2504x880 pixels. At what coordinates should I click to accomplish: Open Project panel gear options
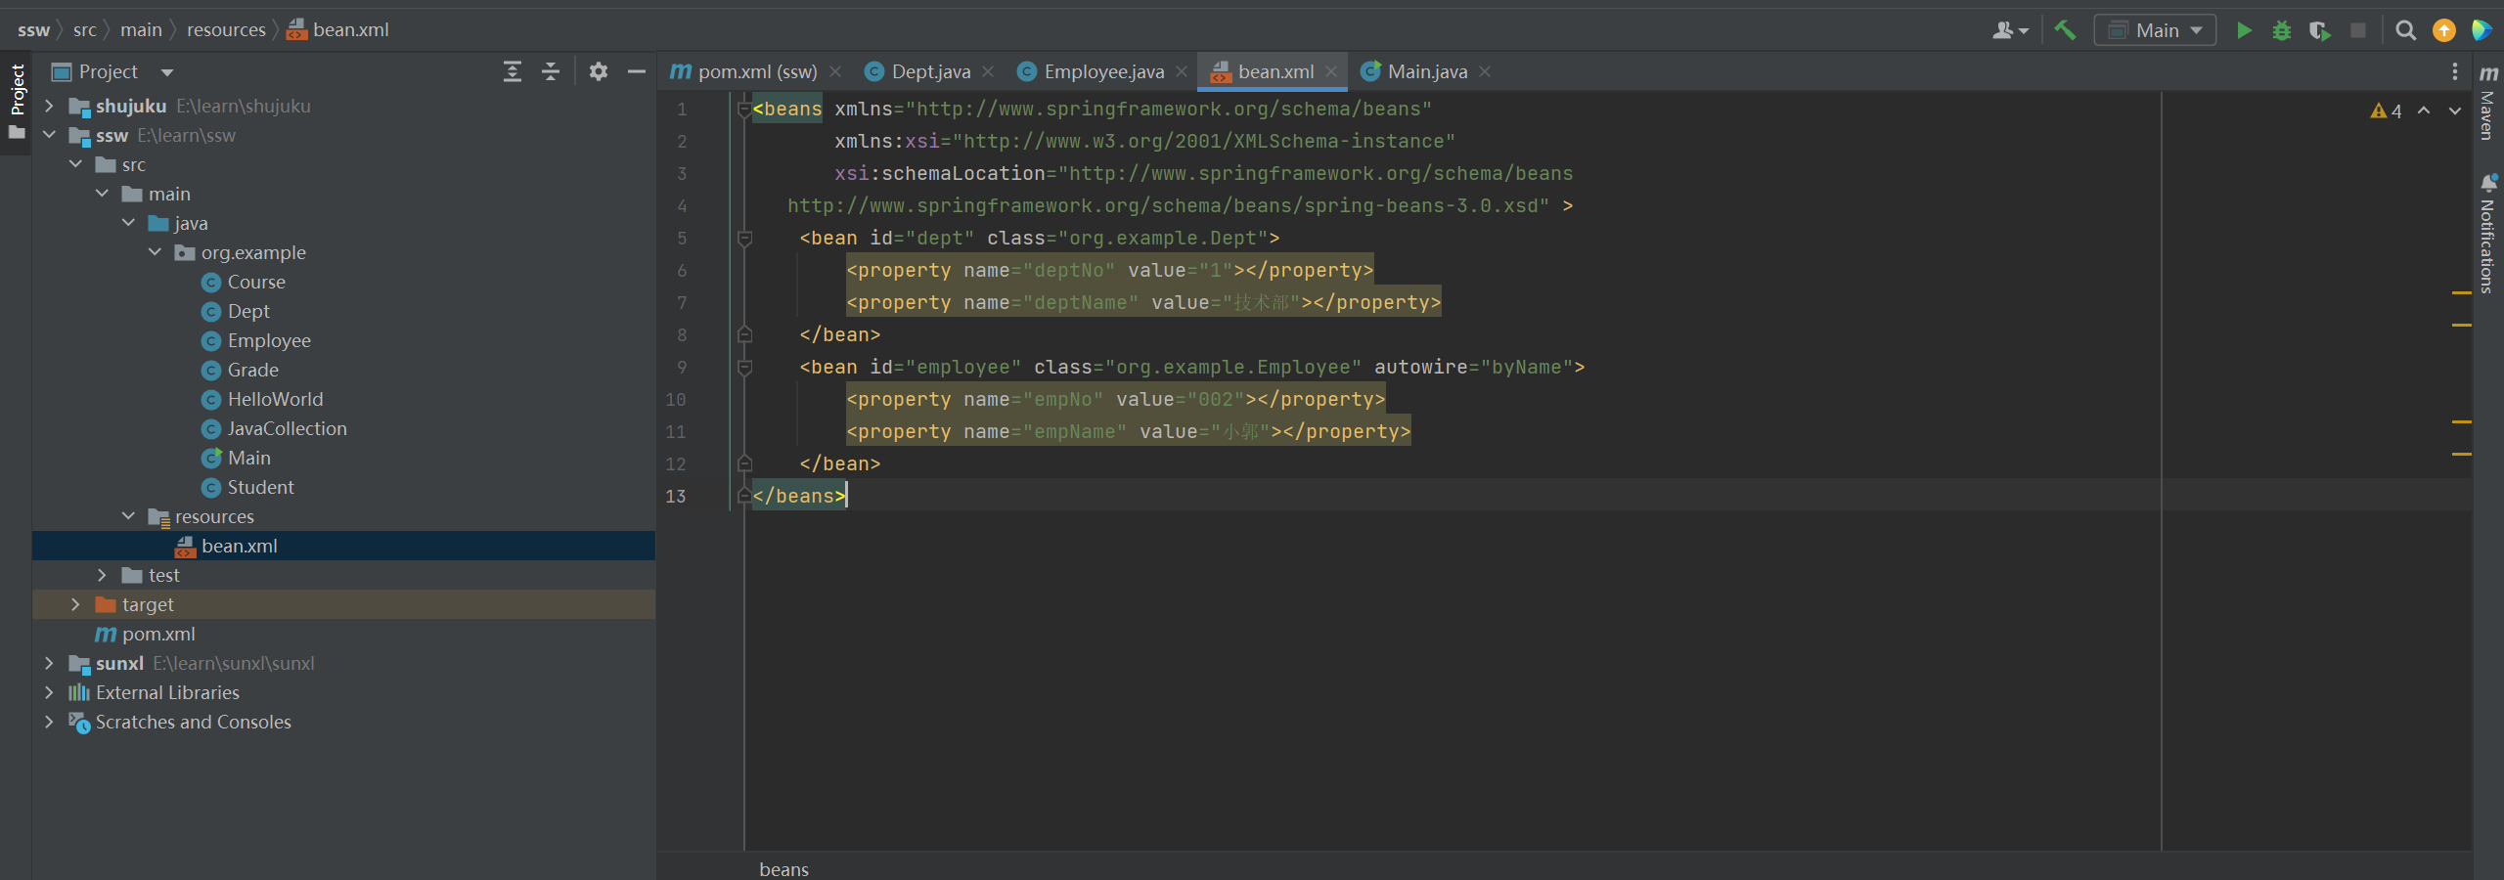[599, 71]
